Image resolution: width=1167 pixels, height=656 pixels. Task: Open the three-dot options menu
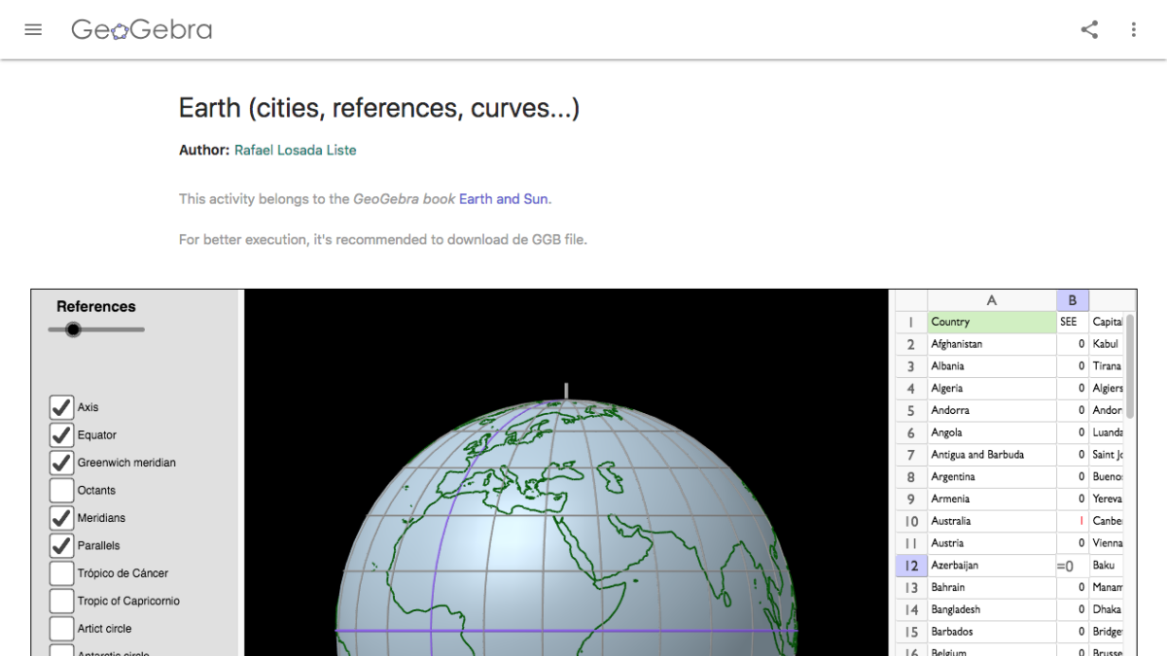[x=1133, y=30]
